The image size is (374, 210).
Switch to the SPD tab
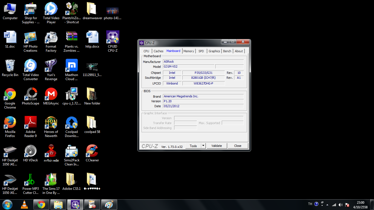click(201, 51)
